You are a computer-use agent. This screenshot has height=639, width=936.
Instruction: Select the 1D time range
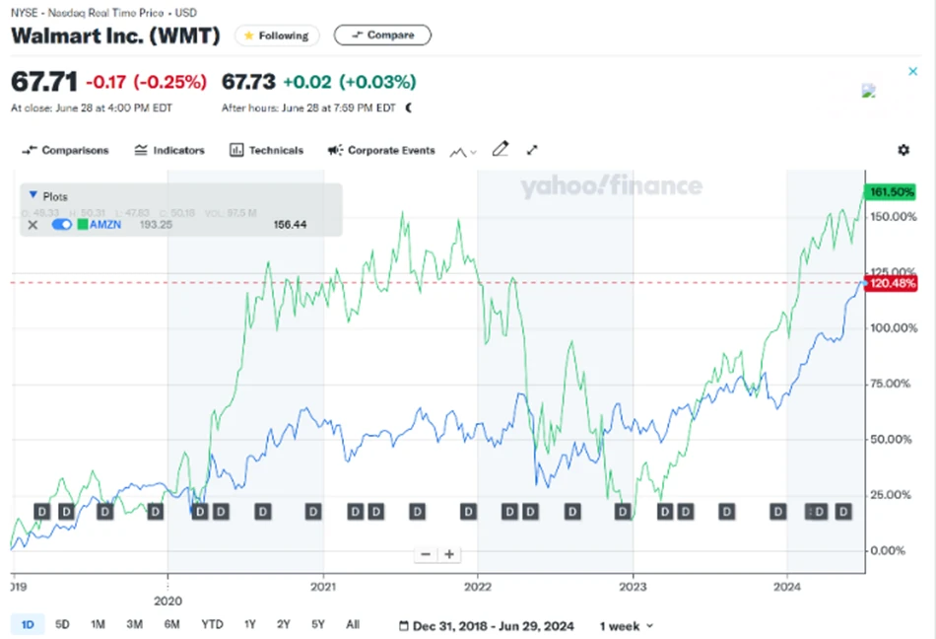[x=28, y=624]
